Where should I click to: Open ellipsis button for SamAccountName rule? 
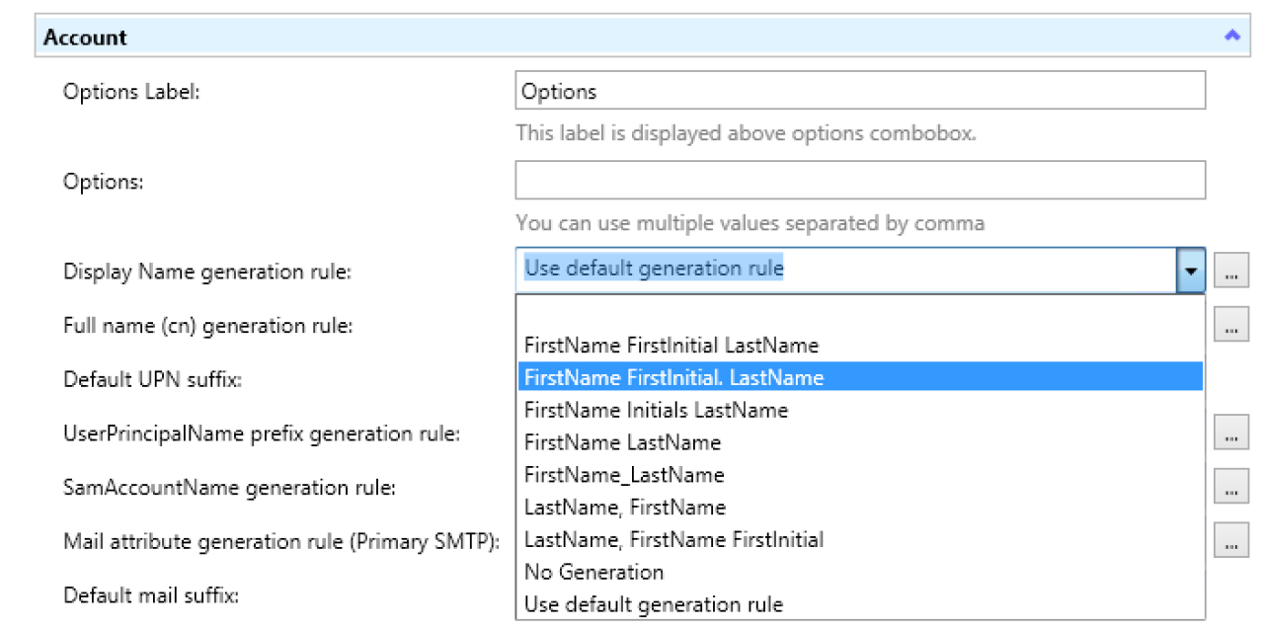click(1231, 487)
